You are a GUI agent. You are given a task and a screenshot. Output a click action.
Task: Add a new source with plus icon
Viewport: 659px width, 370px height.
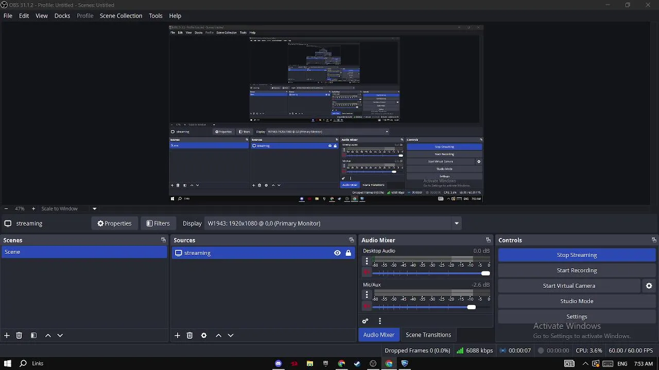tap(177, 336)
